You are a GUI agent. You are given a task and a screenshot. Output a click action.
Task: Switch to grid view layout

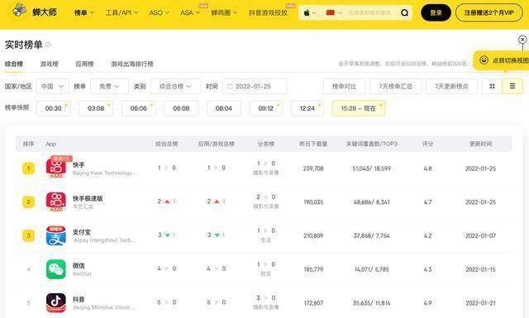coord(492,87)
